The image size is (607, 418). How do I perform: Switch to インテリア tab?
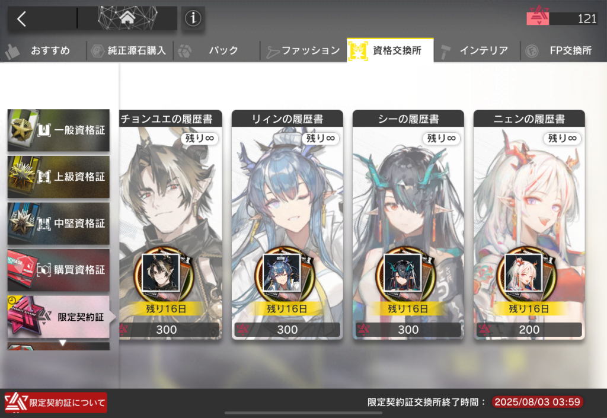click(x=477, y=50)
